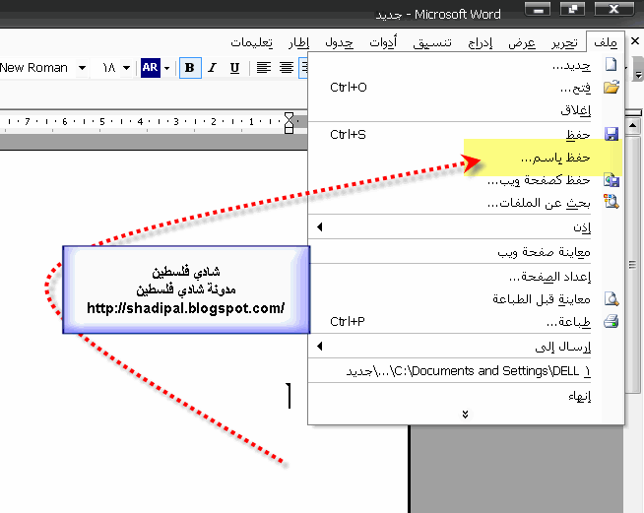Click the center alignment icon

287,67
